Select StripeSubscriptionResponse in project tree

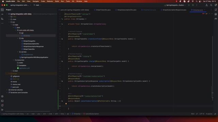[33, 46]
